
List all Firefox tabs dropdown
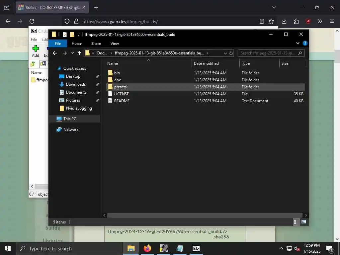[x=274, y=7]
